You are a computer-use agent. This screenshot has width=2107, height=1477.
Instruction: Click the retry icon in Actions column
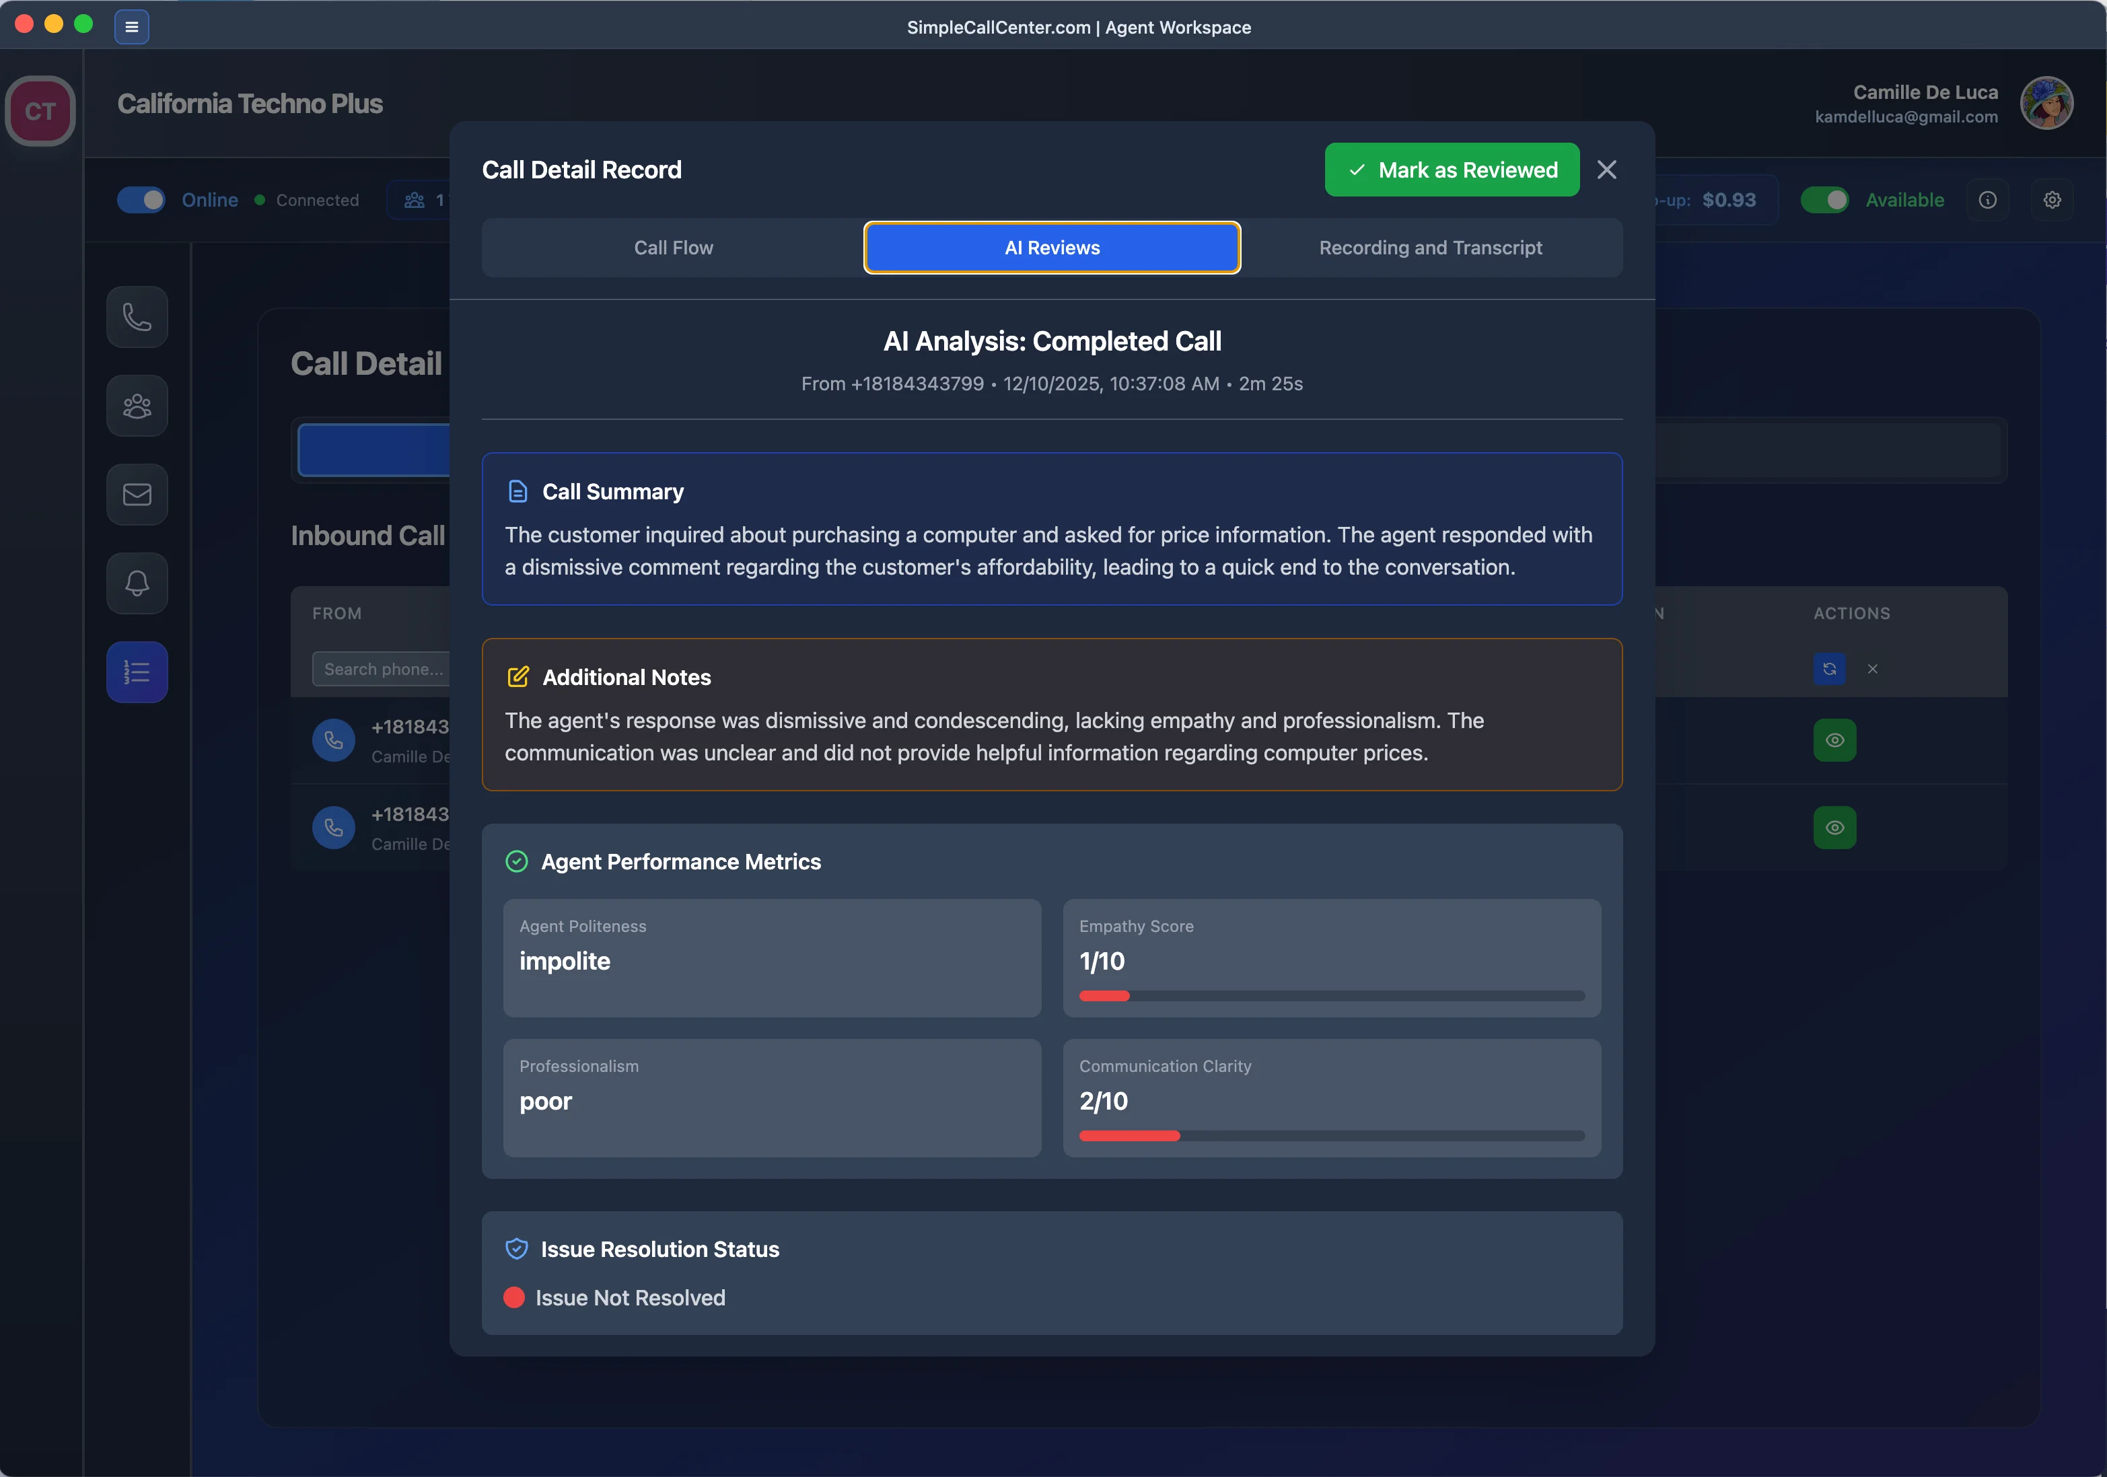point(1829,669)
